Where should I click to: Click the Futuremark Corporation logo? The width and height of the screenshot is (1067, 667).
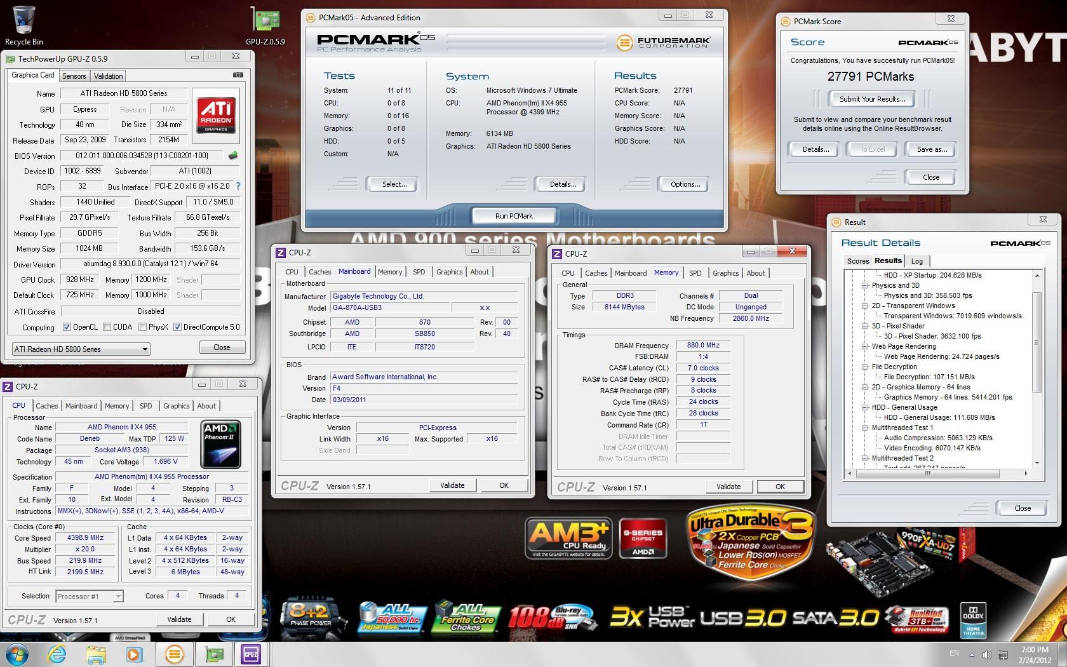664,42
